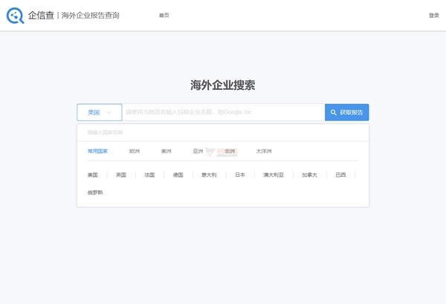Choose 日本 from the country list
This screenshot has height=304, width=446.
(x=240, y=175)
